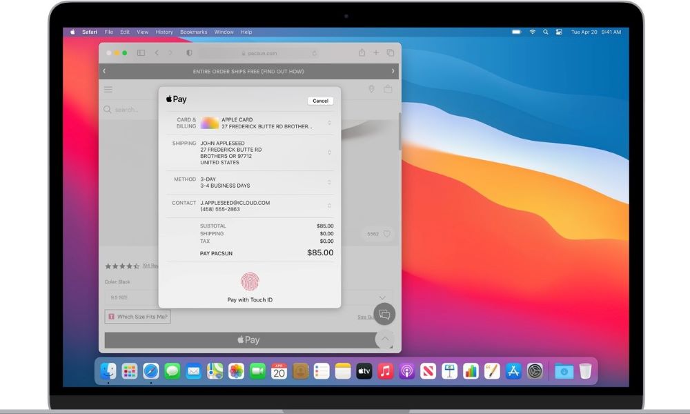Cancel the Apple Pay sheet
The width and height of the screenshot is (690, 414).
pos(320,101)
